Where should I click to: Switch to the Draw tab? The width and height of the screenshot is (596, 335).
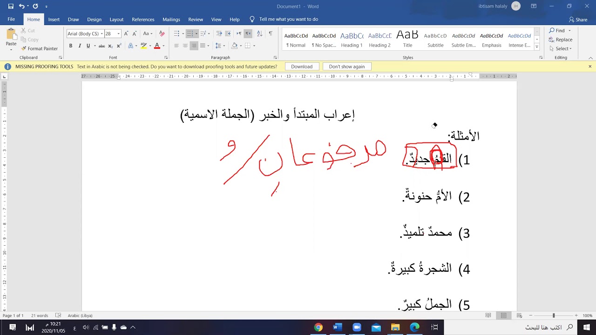tap(73, 19)
